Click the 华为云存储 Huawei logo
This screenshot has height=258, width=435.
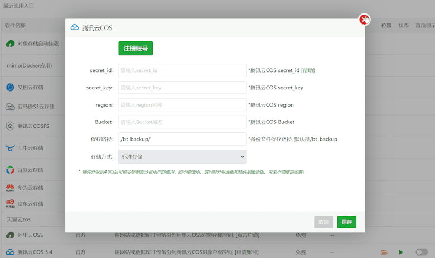[10, 188]
